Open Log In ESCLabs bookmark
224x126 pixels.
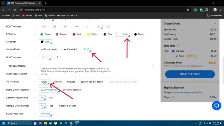click(68, 15)
